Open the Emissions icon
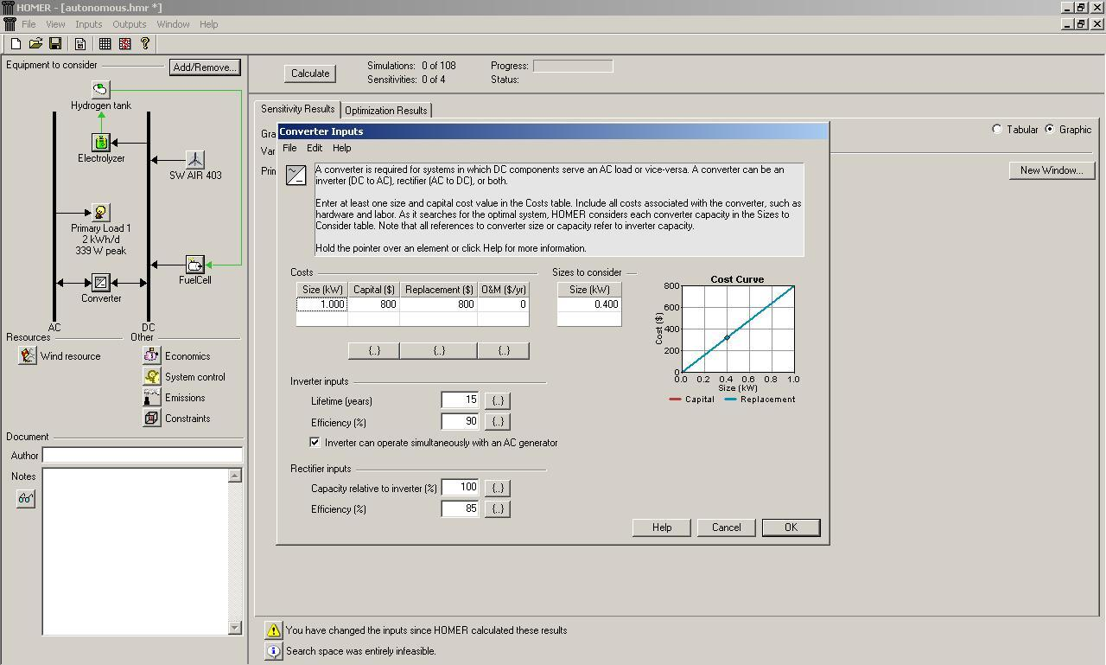This screenshot has height=665, width=1106. (152, 397)
